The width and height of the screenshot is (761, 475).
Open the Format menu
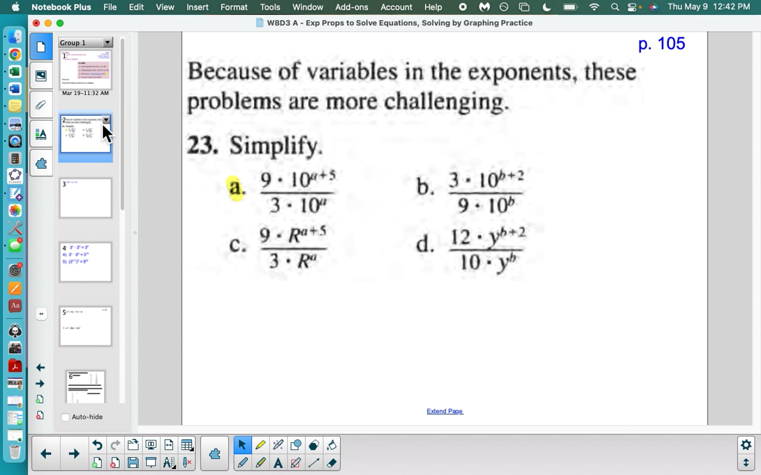[x=234, y=7]
